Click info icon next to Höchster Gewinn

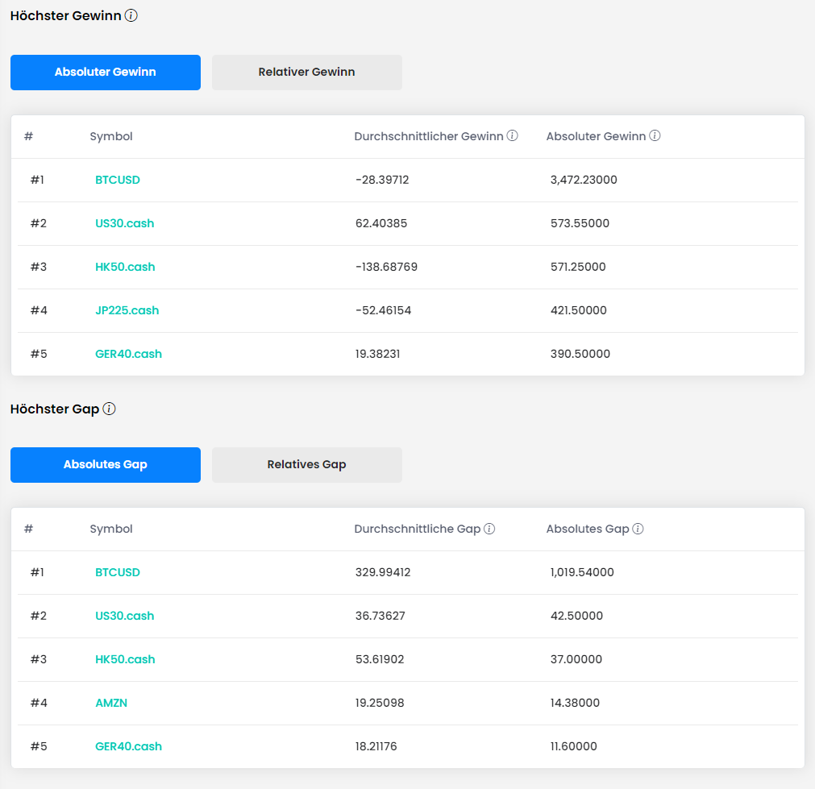(x=131, y=15)
